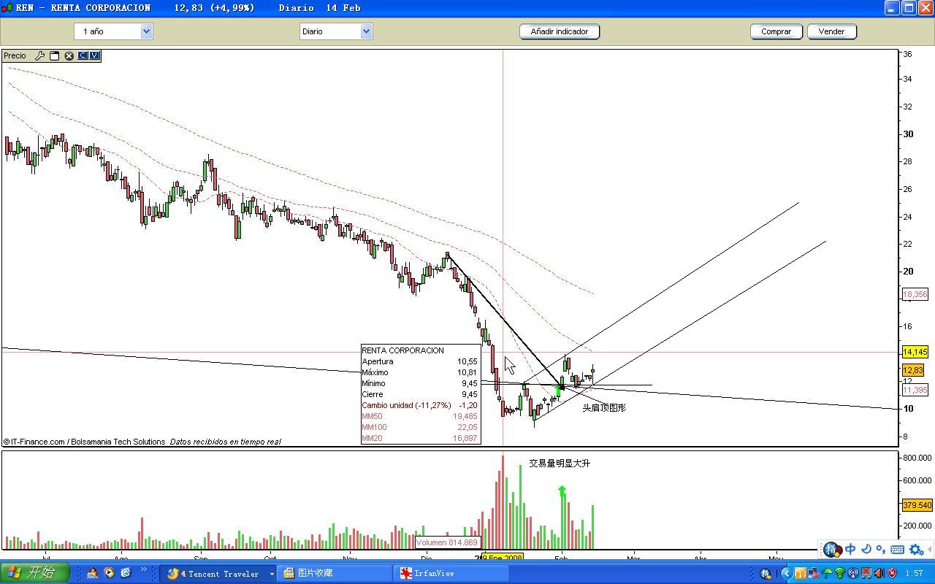Click the 'Añadir indicador' button

click(560, 31)
